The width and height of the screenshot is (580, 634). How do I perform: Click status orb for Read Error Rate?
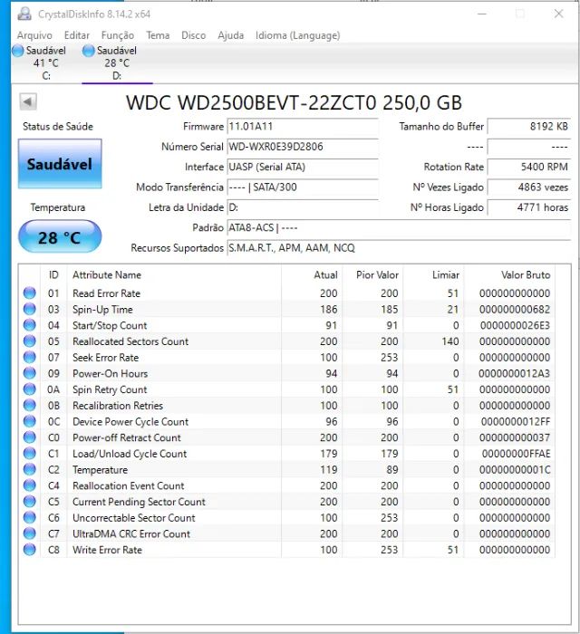click(30, 293)
